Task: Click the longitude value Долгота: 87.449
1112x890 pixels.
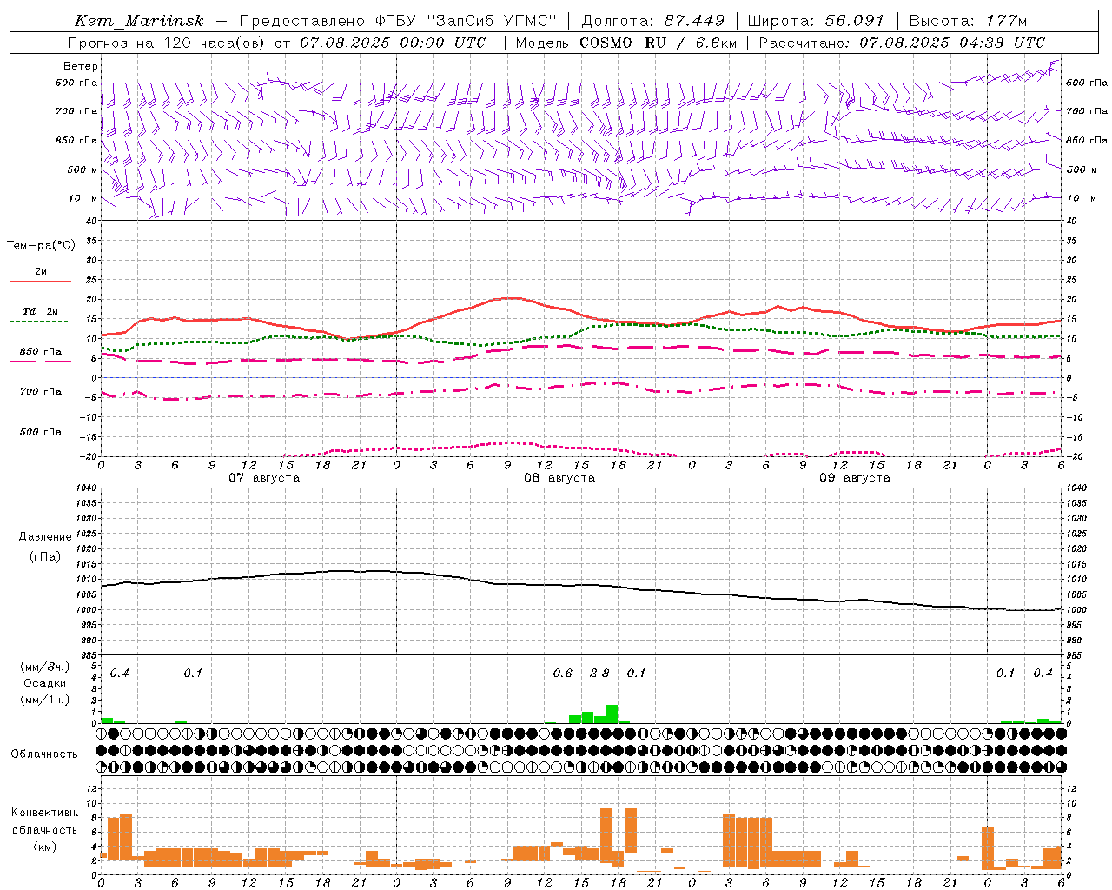Action: tap(653, 21)
